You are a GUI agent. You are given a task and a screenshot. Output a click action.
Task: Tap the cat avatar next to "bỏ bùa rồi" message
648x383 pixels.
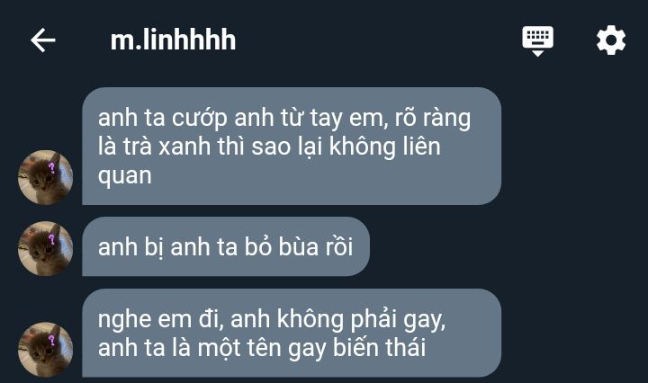(x=46, y=249)
